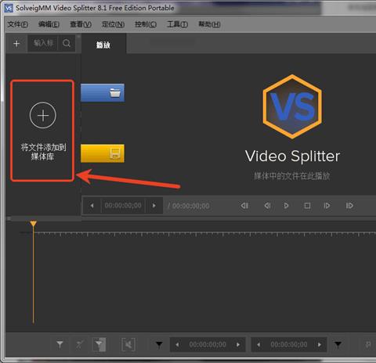Stop playback with the square button
The width and height of the screenshot is (376, 363).
(307, 206)
